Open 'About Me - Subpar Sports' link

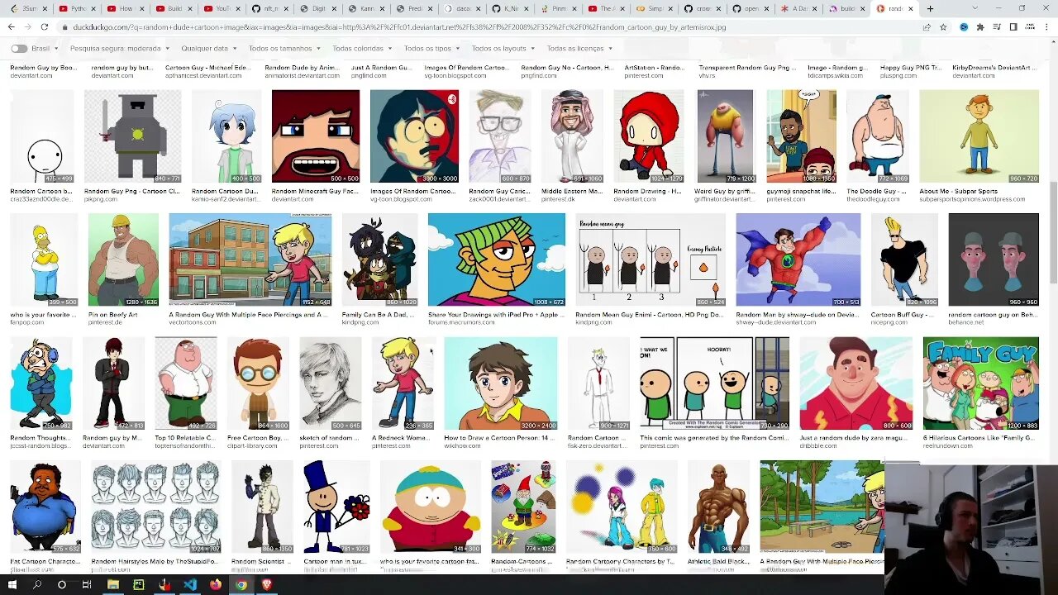(959, 192)
